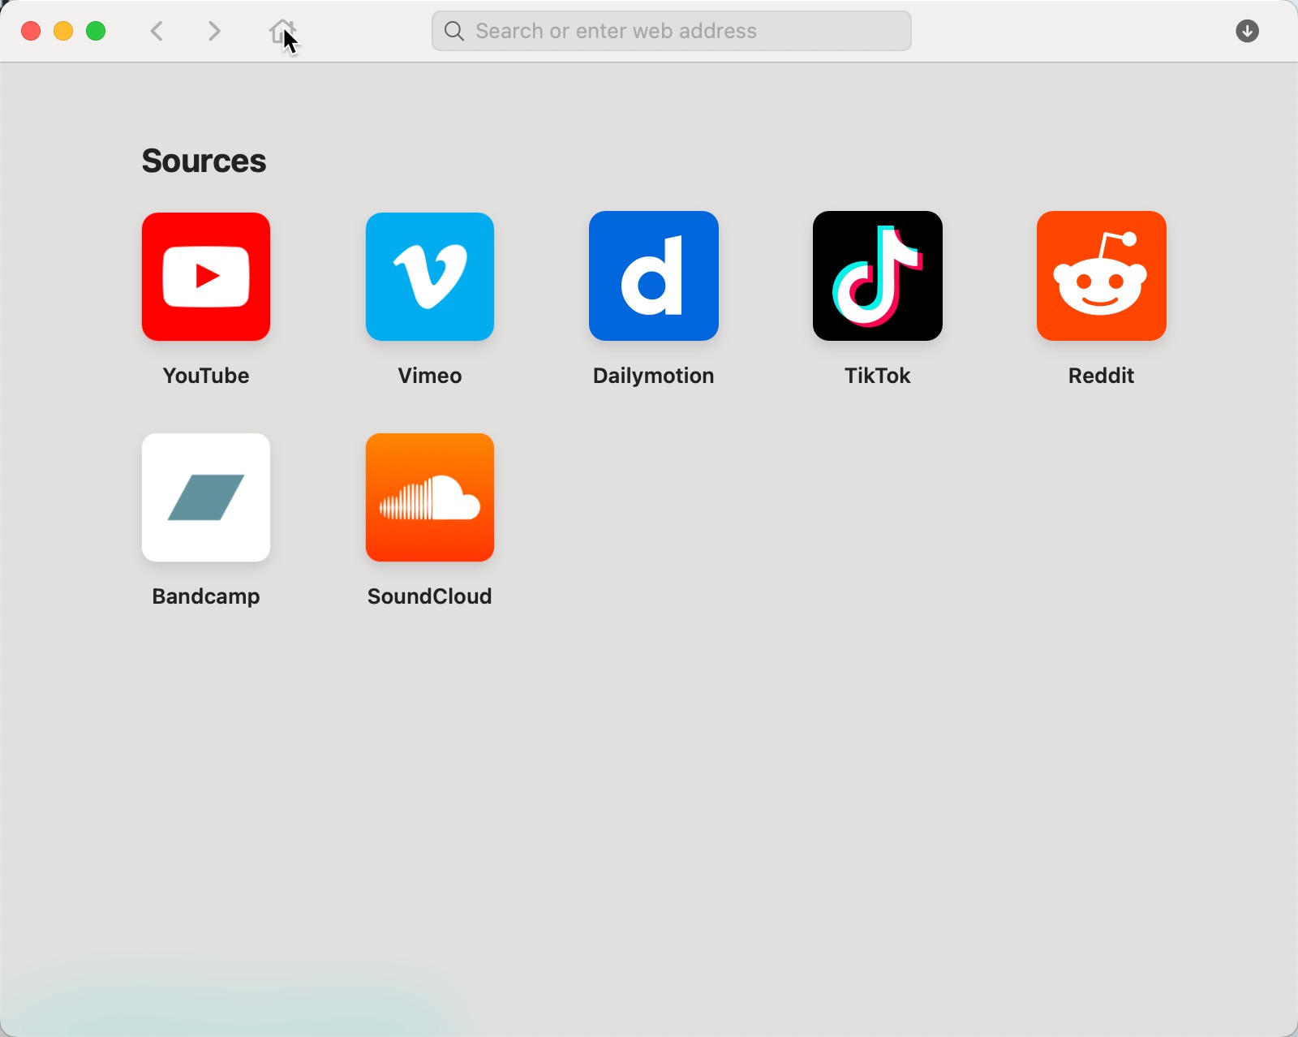Click the Bandcamp label text

point(206,596)
